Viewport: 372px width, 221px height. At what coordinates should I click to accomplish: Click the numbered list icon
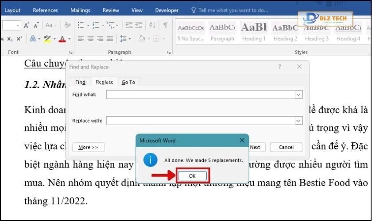click(x=96, y=25)
